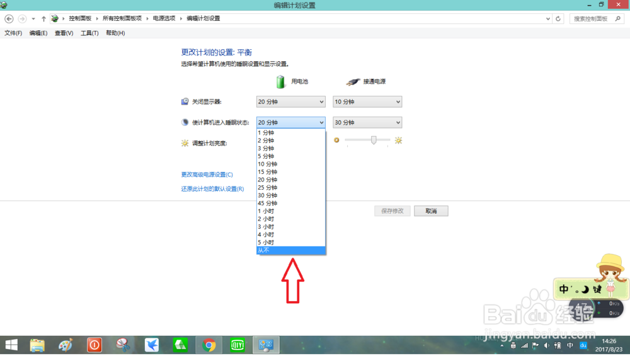Select 5 小时 in the sleep list
This screenshot has height=356, width=630.
(290, 243)
